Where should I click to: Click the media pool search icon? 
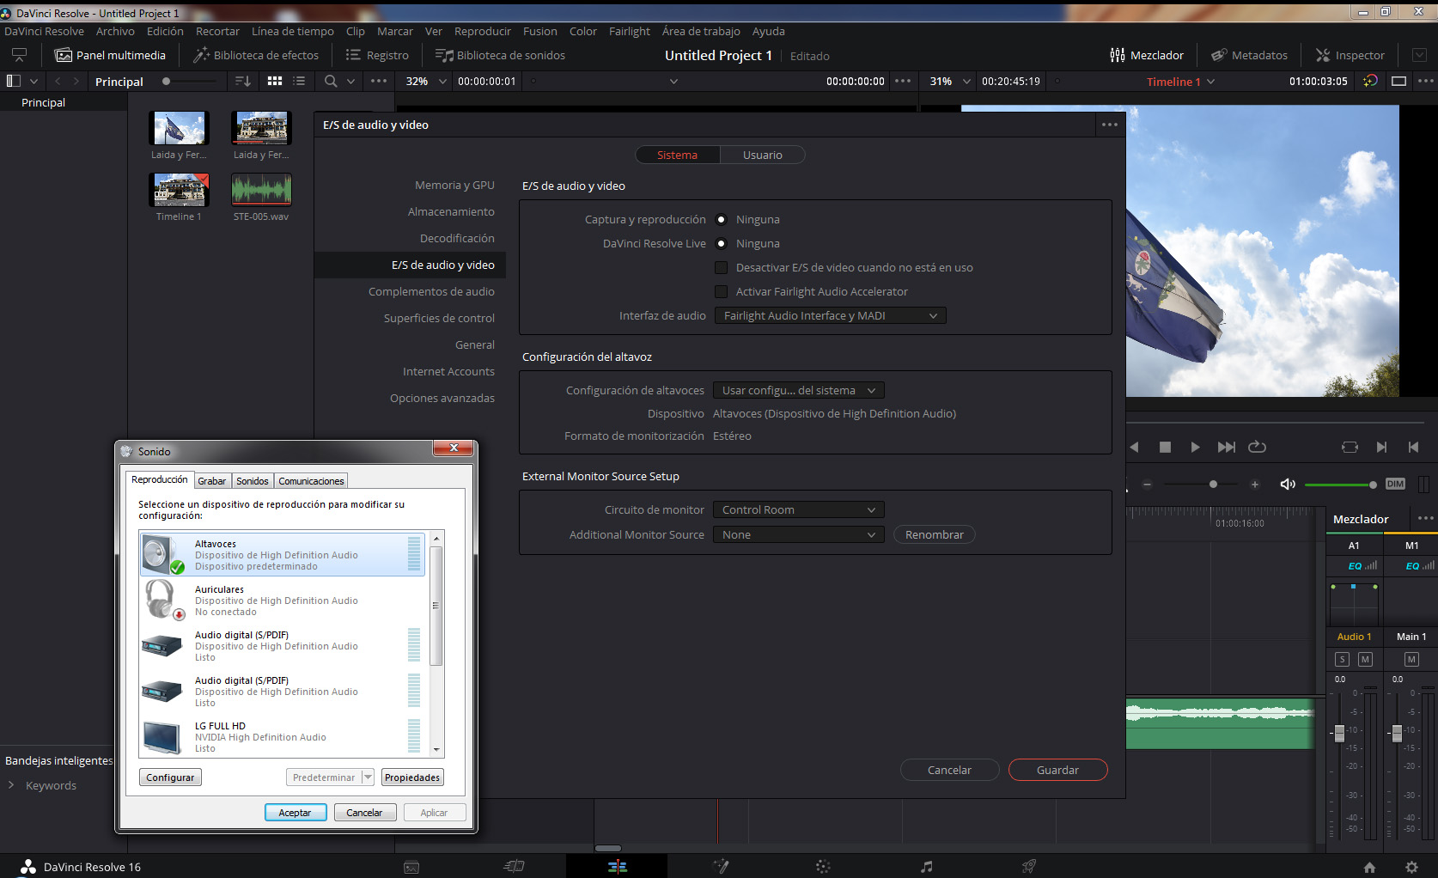(331, 81)
